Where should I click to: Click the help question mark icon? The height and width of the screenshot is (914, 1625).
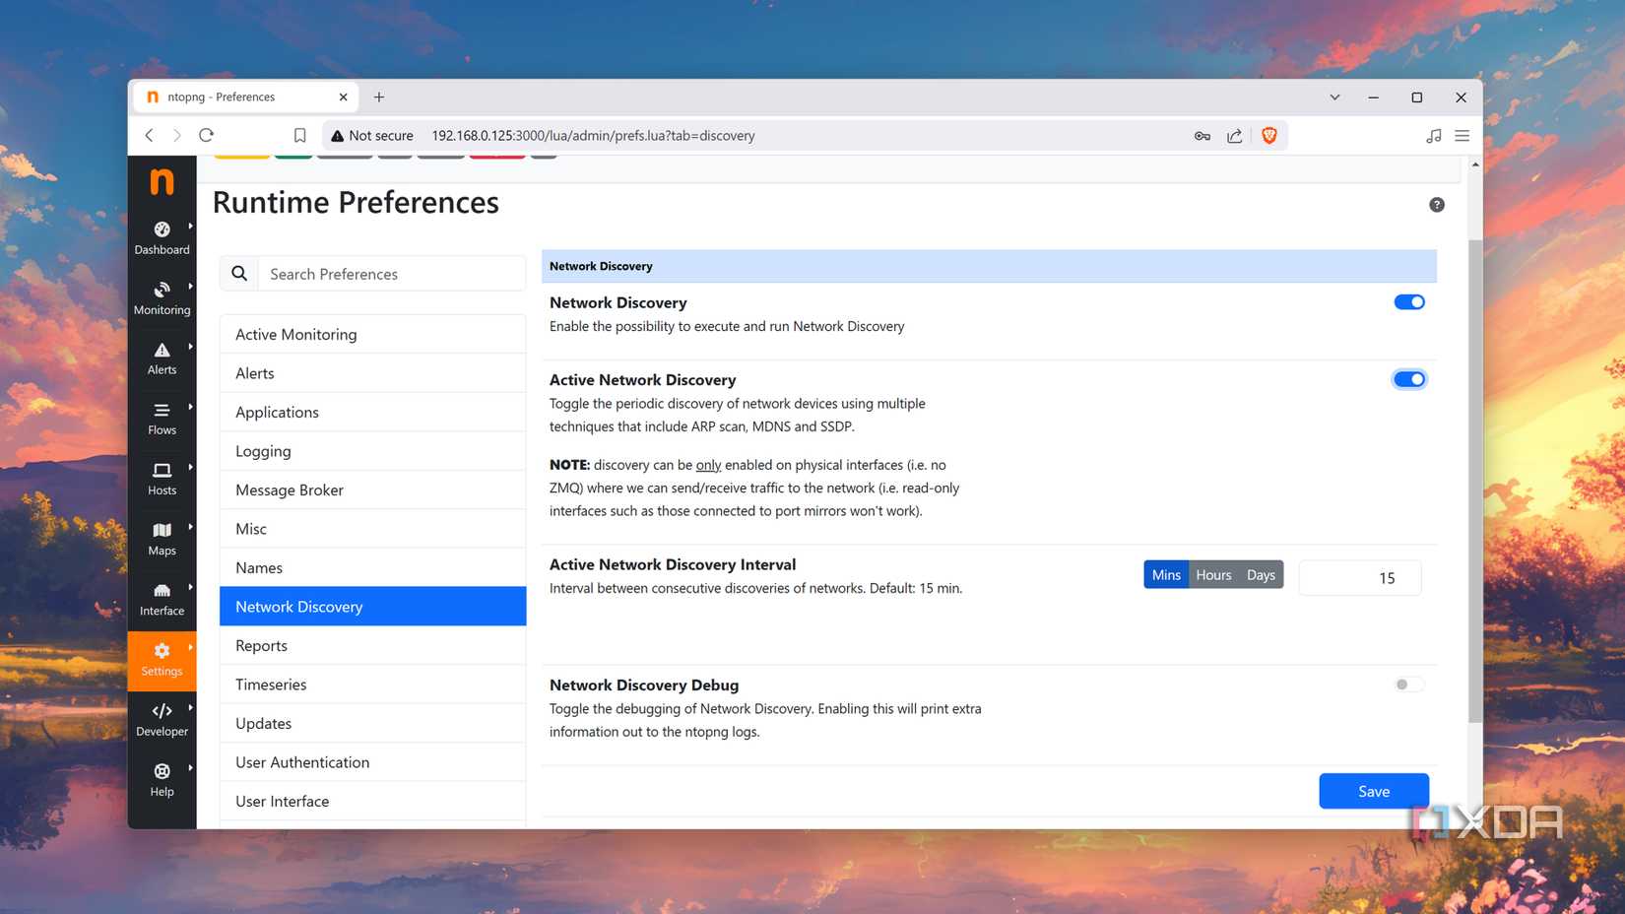pyautogui.click(x=1437, y=205)
